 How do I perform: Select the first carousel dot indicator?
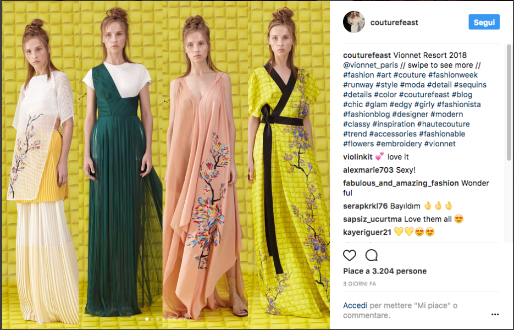(147, 319)
